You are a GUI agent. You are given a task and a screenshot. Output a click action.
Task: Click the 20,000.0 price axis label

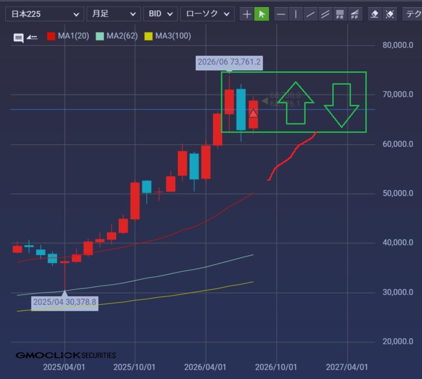coord(398,342)
